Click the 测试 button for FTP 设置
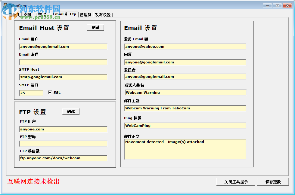This screenshot has height=195, width=295. 71,111
